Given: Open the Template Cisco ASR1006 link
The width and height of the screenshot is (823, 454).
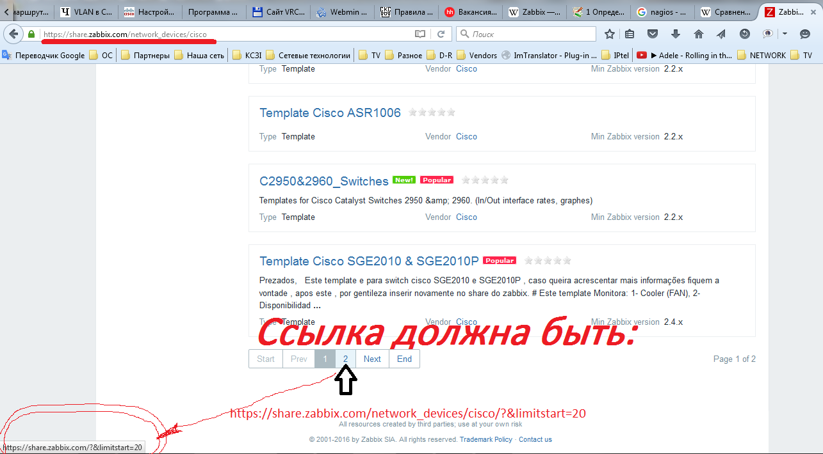Looking at the screenshot, I should tap(330, 113).
